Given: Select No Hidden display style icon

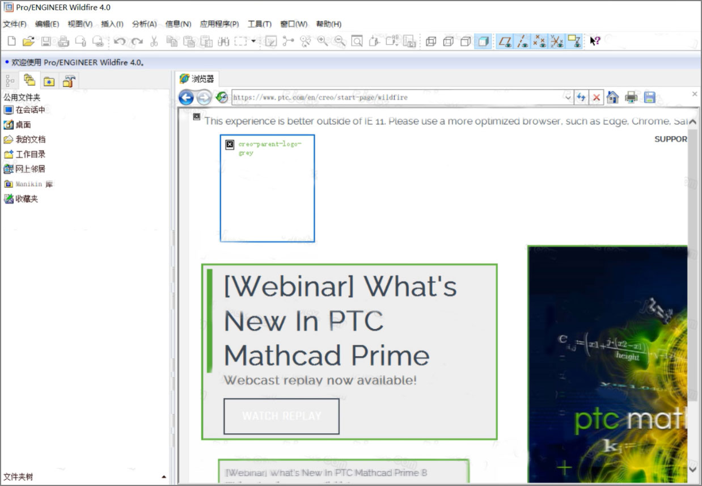Looking at the screenshot, I should point(466,41).
